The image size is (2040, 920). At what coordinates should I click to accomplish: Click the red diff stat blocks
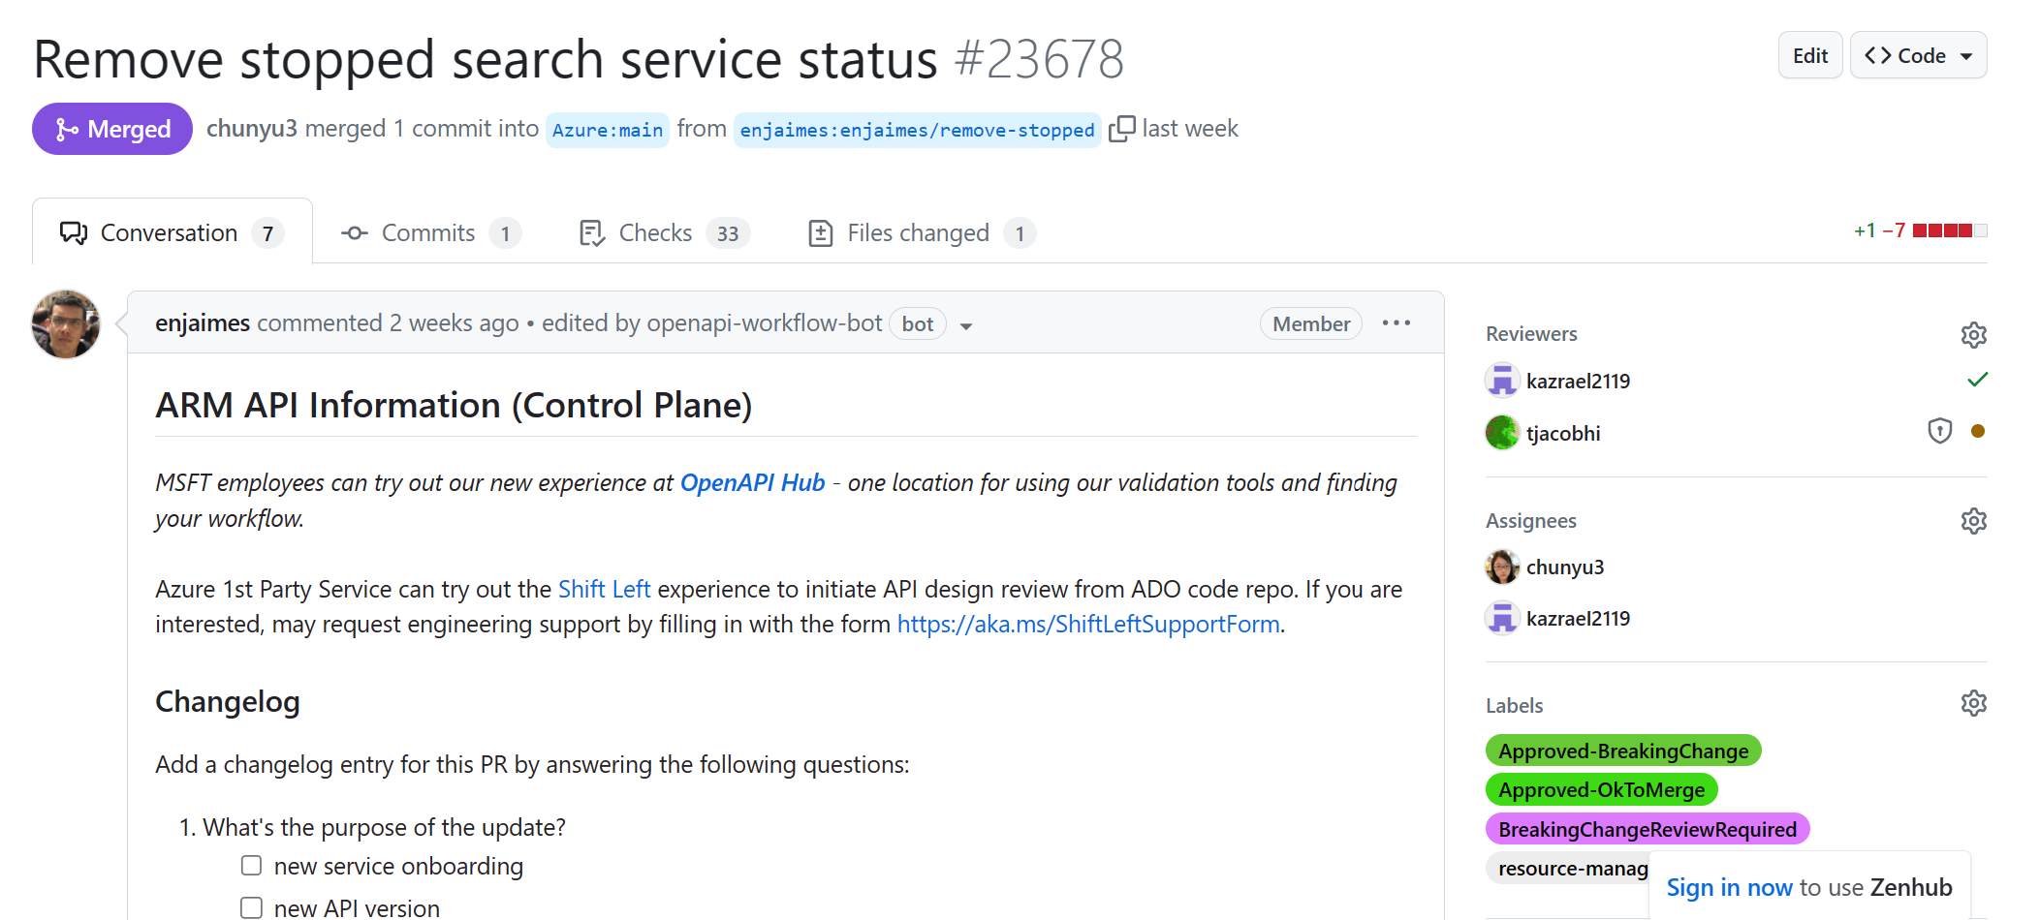(1943, 230)
